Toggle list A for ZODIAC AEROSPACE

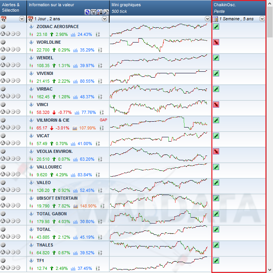point(3,34)
